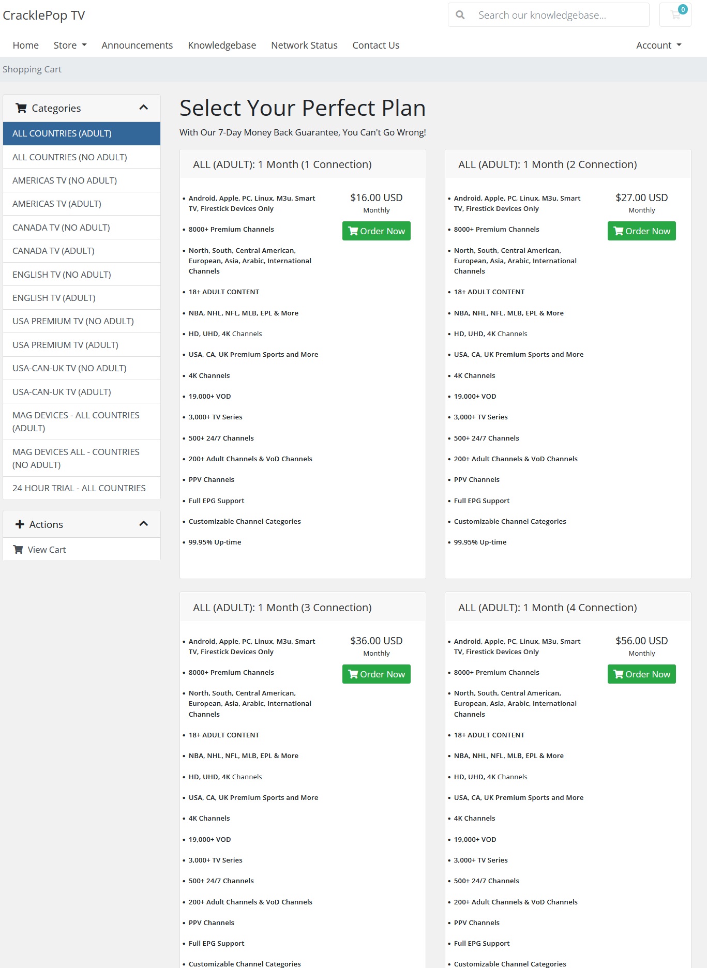Check the Network Status page
The image size is (707, 968).
pos(304,45)
